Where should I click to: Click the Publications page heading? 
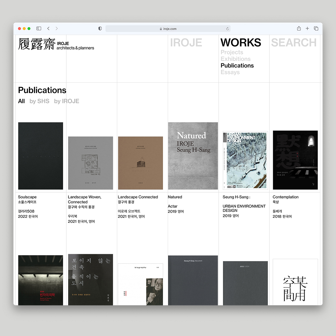coord(42,90)
